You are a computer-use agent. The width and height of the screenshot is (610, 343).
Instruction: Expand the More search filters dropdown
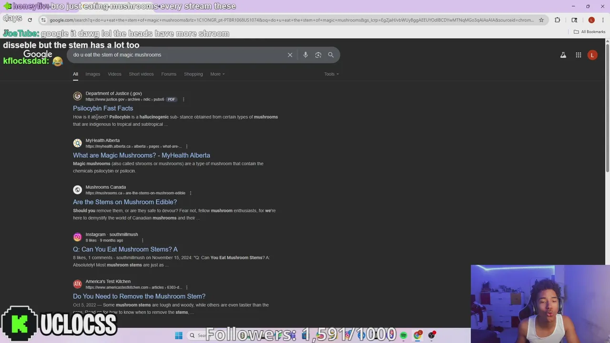(x=217, y=74)
